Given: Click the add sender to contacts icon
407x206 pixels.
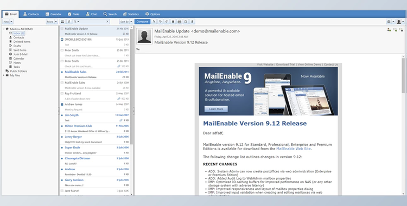Looking at the screenshot, I should 389,30.
